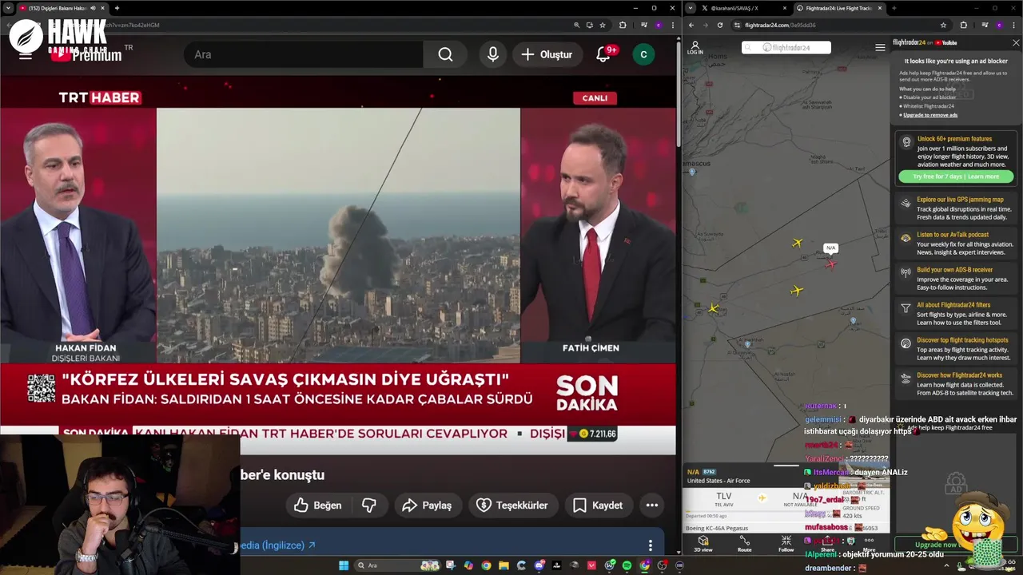
Task: Click zoom magnifier icon in YouTube address bar
Action: (577, 25)
